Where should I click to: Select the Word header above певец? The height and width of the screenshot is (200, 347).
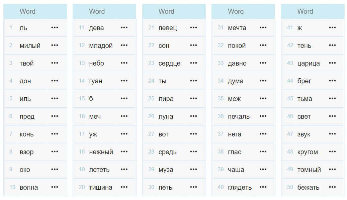click(x=166, y=11)
